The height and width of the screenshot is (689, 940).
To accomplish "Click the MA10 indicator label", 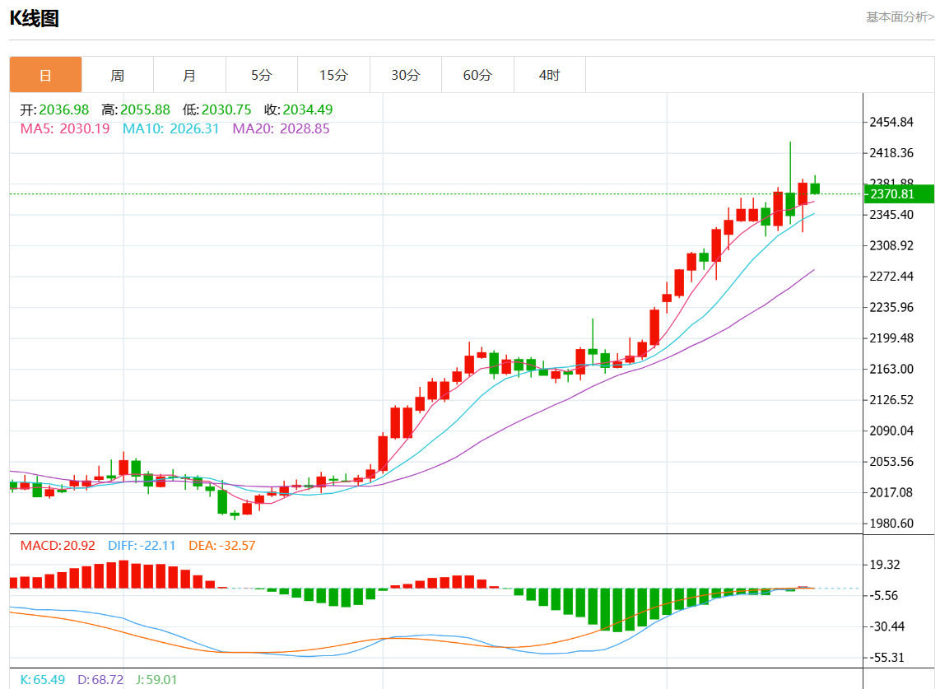I will (170, 128).
